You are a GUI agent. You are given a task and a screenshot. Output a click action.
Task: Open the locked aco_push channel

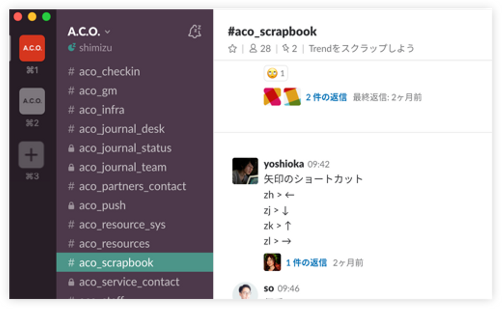point(102,205)
